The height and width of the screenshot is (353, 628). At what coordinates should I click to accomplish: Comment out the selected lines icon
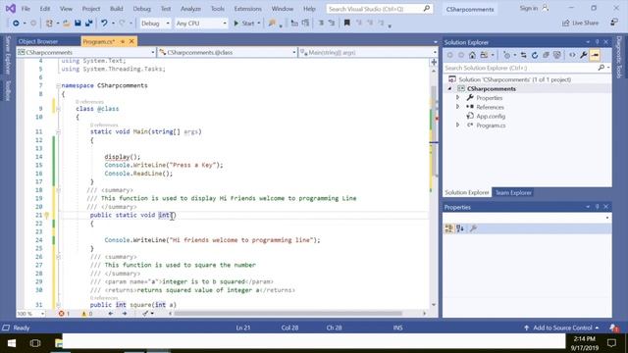(x=321, y=24)
